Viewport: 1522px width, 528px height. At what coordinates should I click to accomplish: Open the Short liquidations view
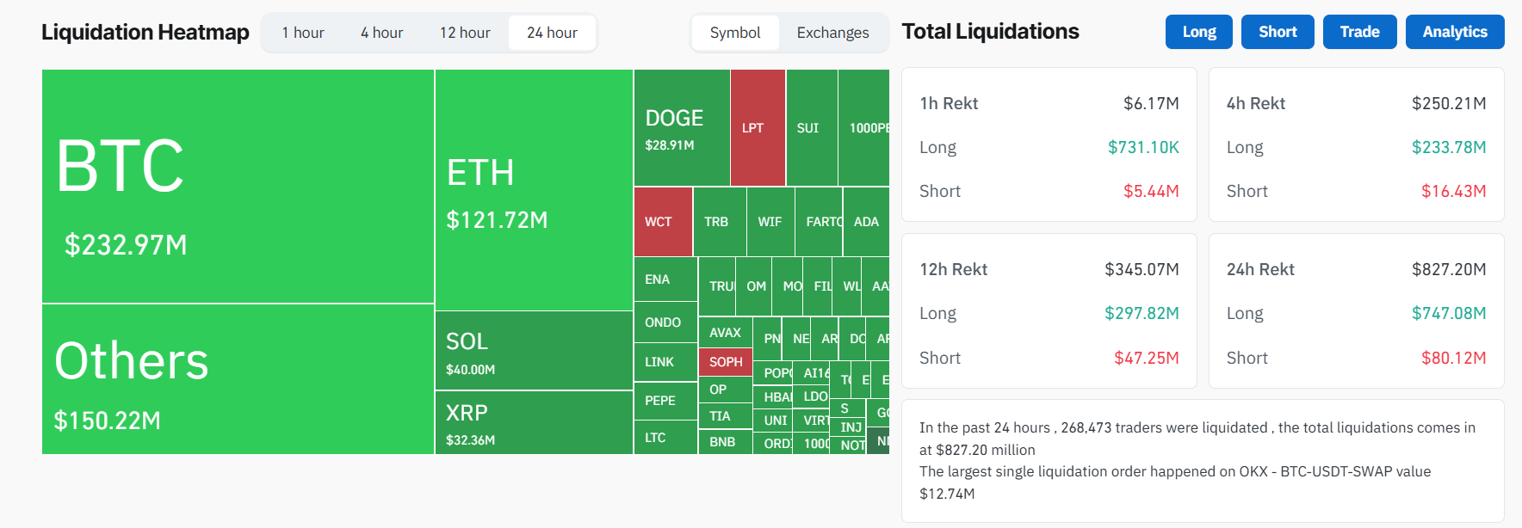[1278, 31]
